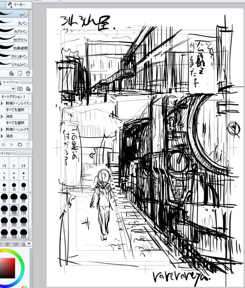Click the sketched walking figure on the canvas
Screen dimensions: 245x288
tap(103, 204)
